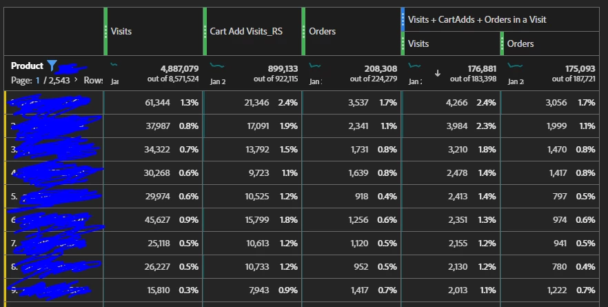Open the sparkline above 899,133 total
This screenshot has height=307, width=608.
pyautogui.click(x=217, y=66)
